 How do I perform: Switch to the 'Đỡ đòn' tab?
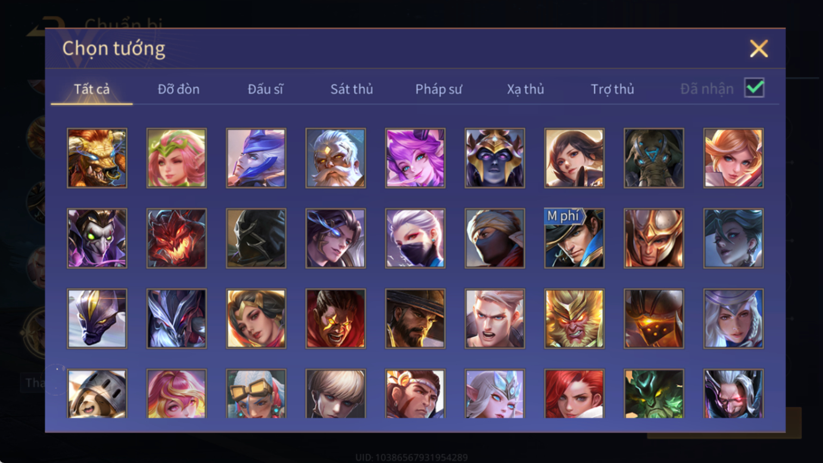click(178, 89)
